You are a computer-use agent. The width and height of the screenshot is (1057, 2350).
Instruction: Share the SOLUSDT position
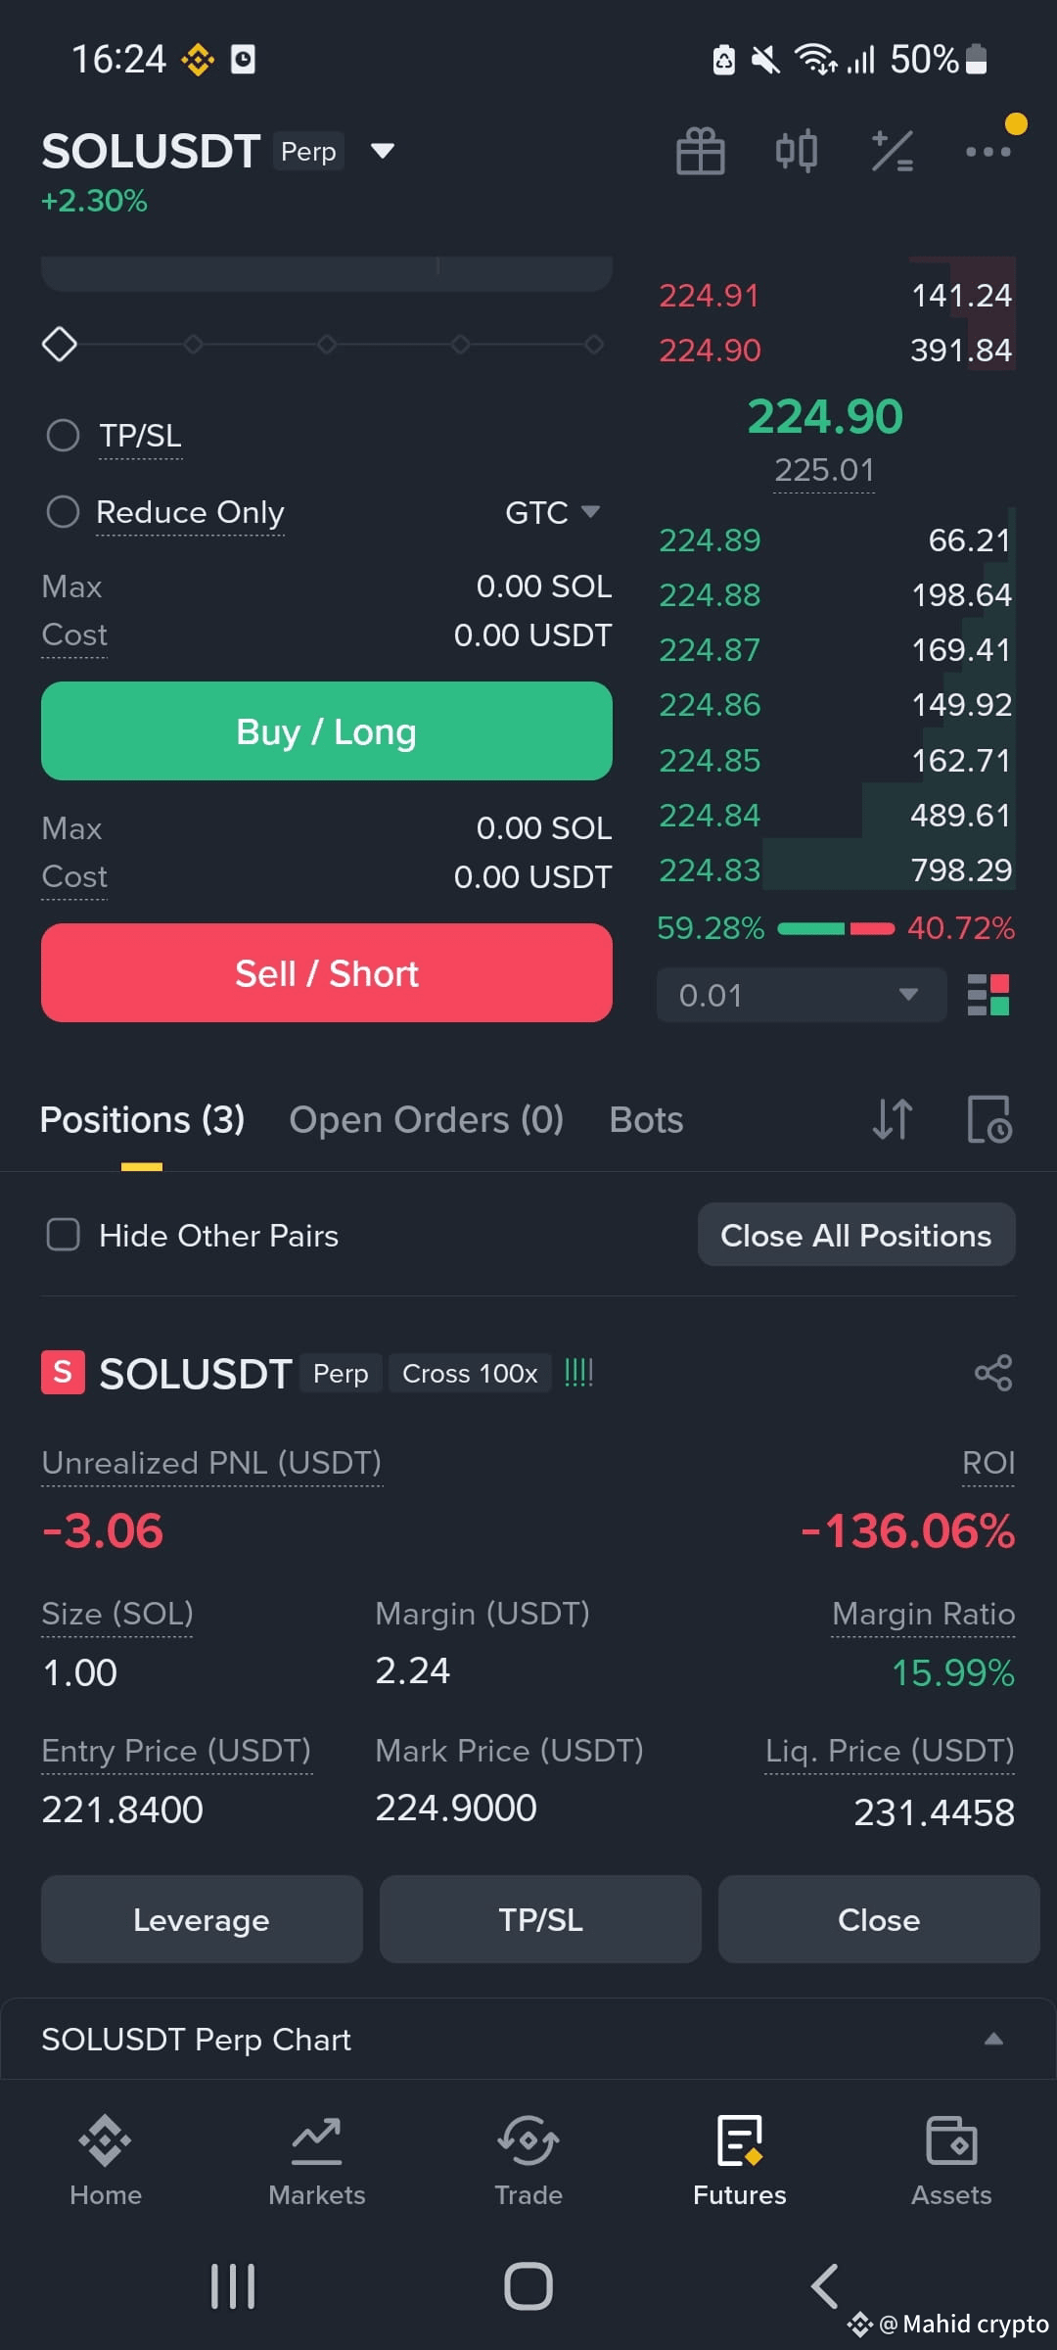(993, 1373)
